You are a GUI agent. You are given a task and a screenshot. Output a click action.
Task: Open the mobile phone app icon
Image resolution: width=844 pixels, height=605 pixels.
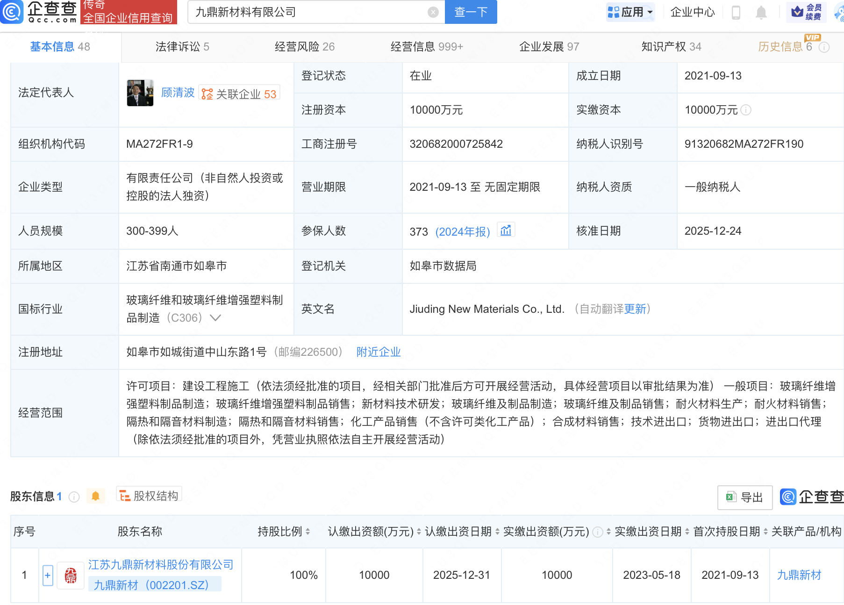pyautogui.click(x=736, y=13)
